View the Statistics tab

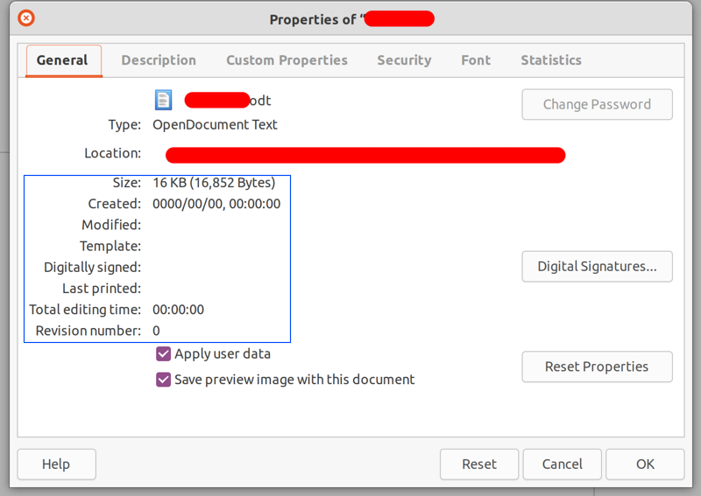click(x=551, y=60)
